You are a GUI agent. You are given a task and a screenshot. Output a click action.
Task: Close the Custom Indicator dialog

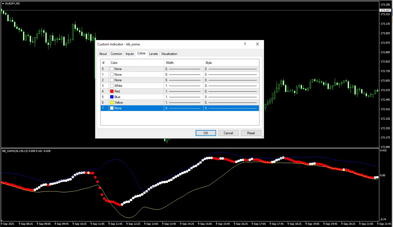click(258, 44)
